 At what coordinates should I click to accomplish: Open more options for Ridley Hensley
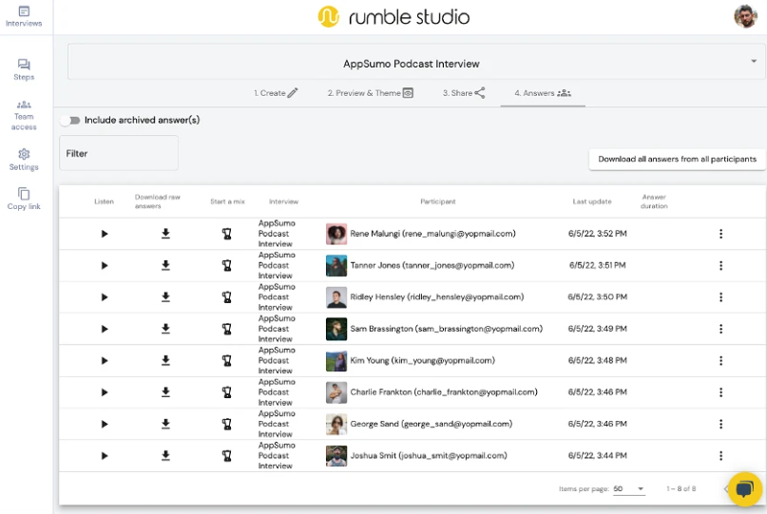[x=720, y=297]
